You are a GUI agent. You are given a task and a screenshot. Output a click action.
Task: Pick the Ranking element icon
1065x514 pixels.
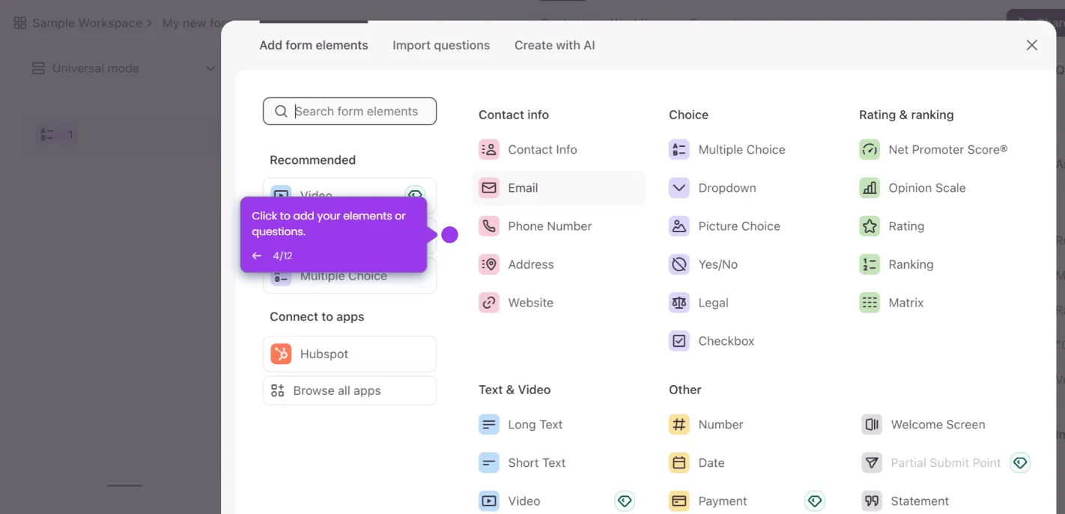tap(870, 264)
